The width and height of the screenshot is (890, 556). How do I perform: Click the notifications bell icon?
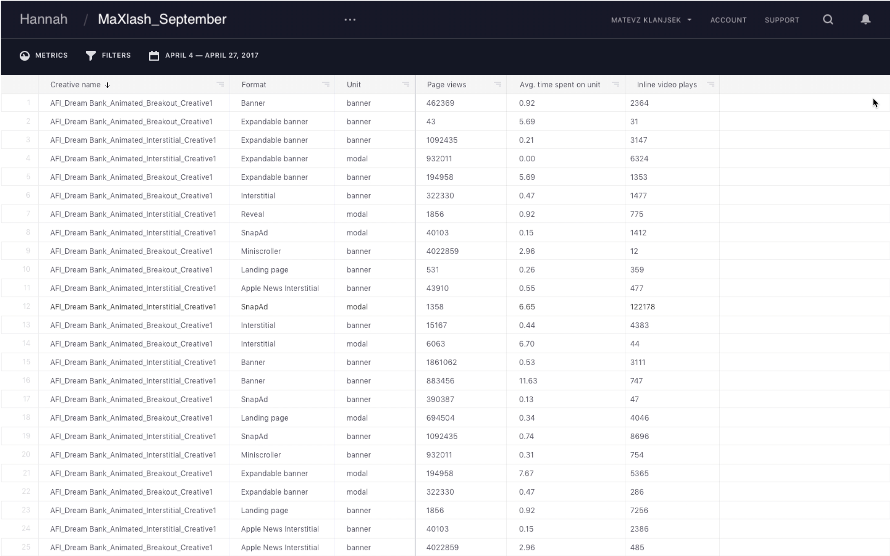tap(865, 20)
